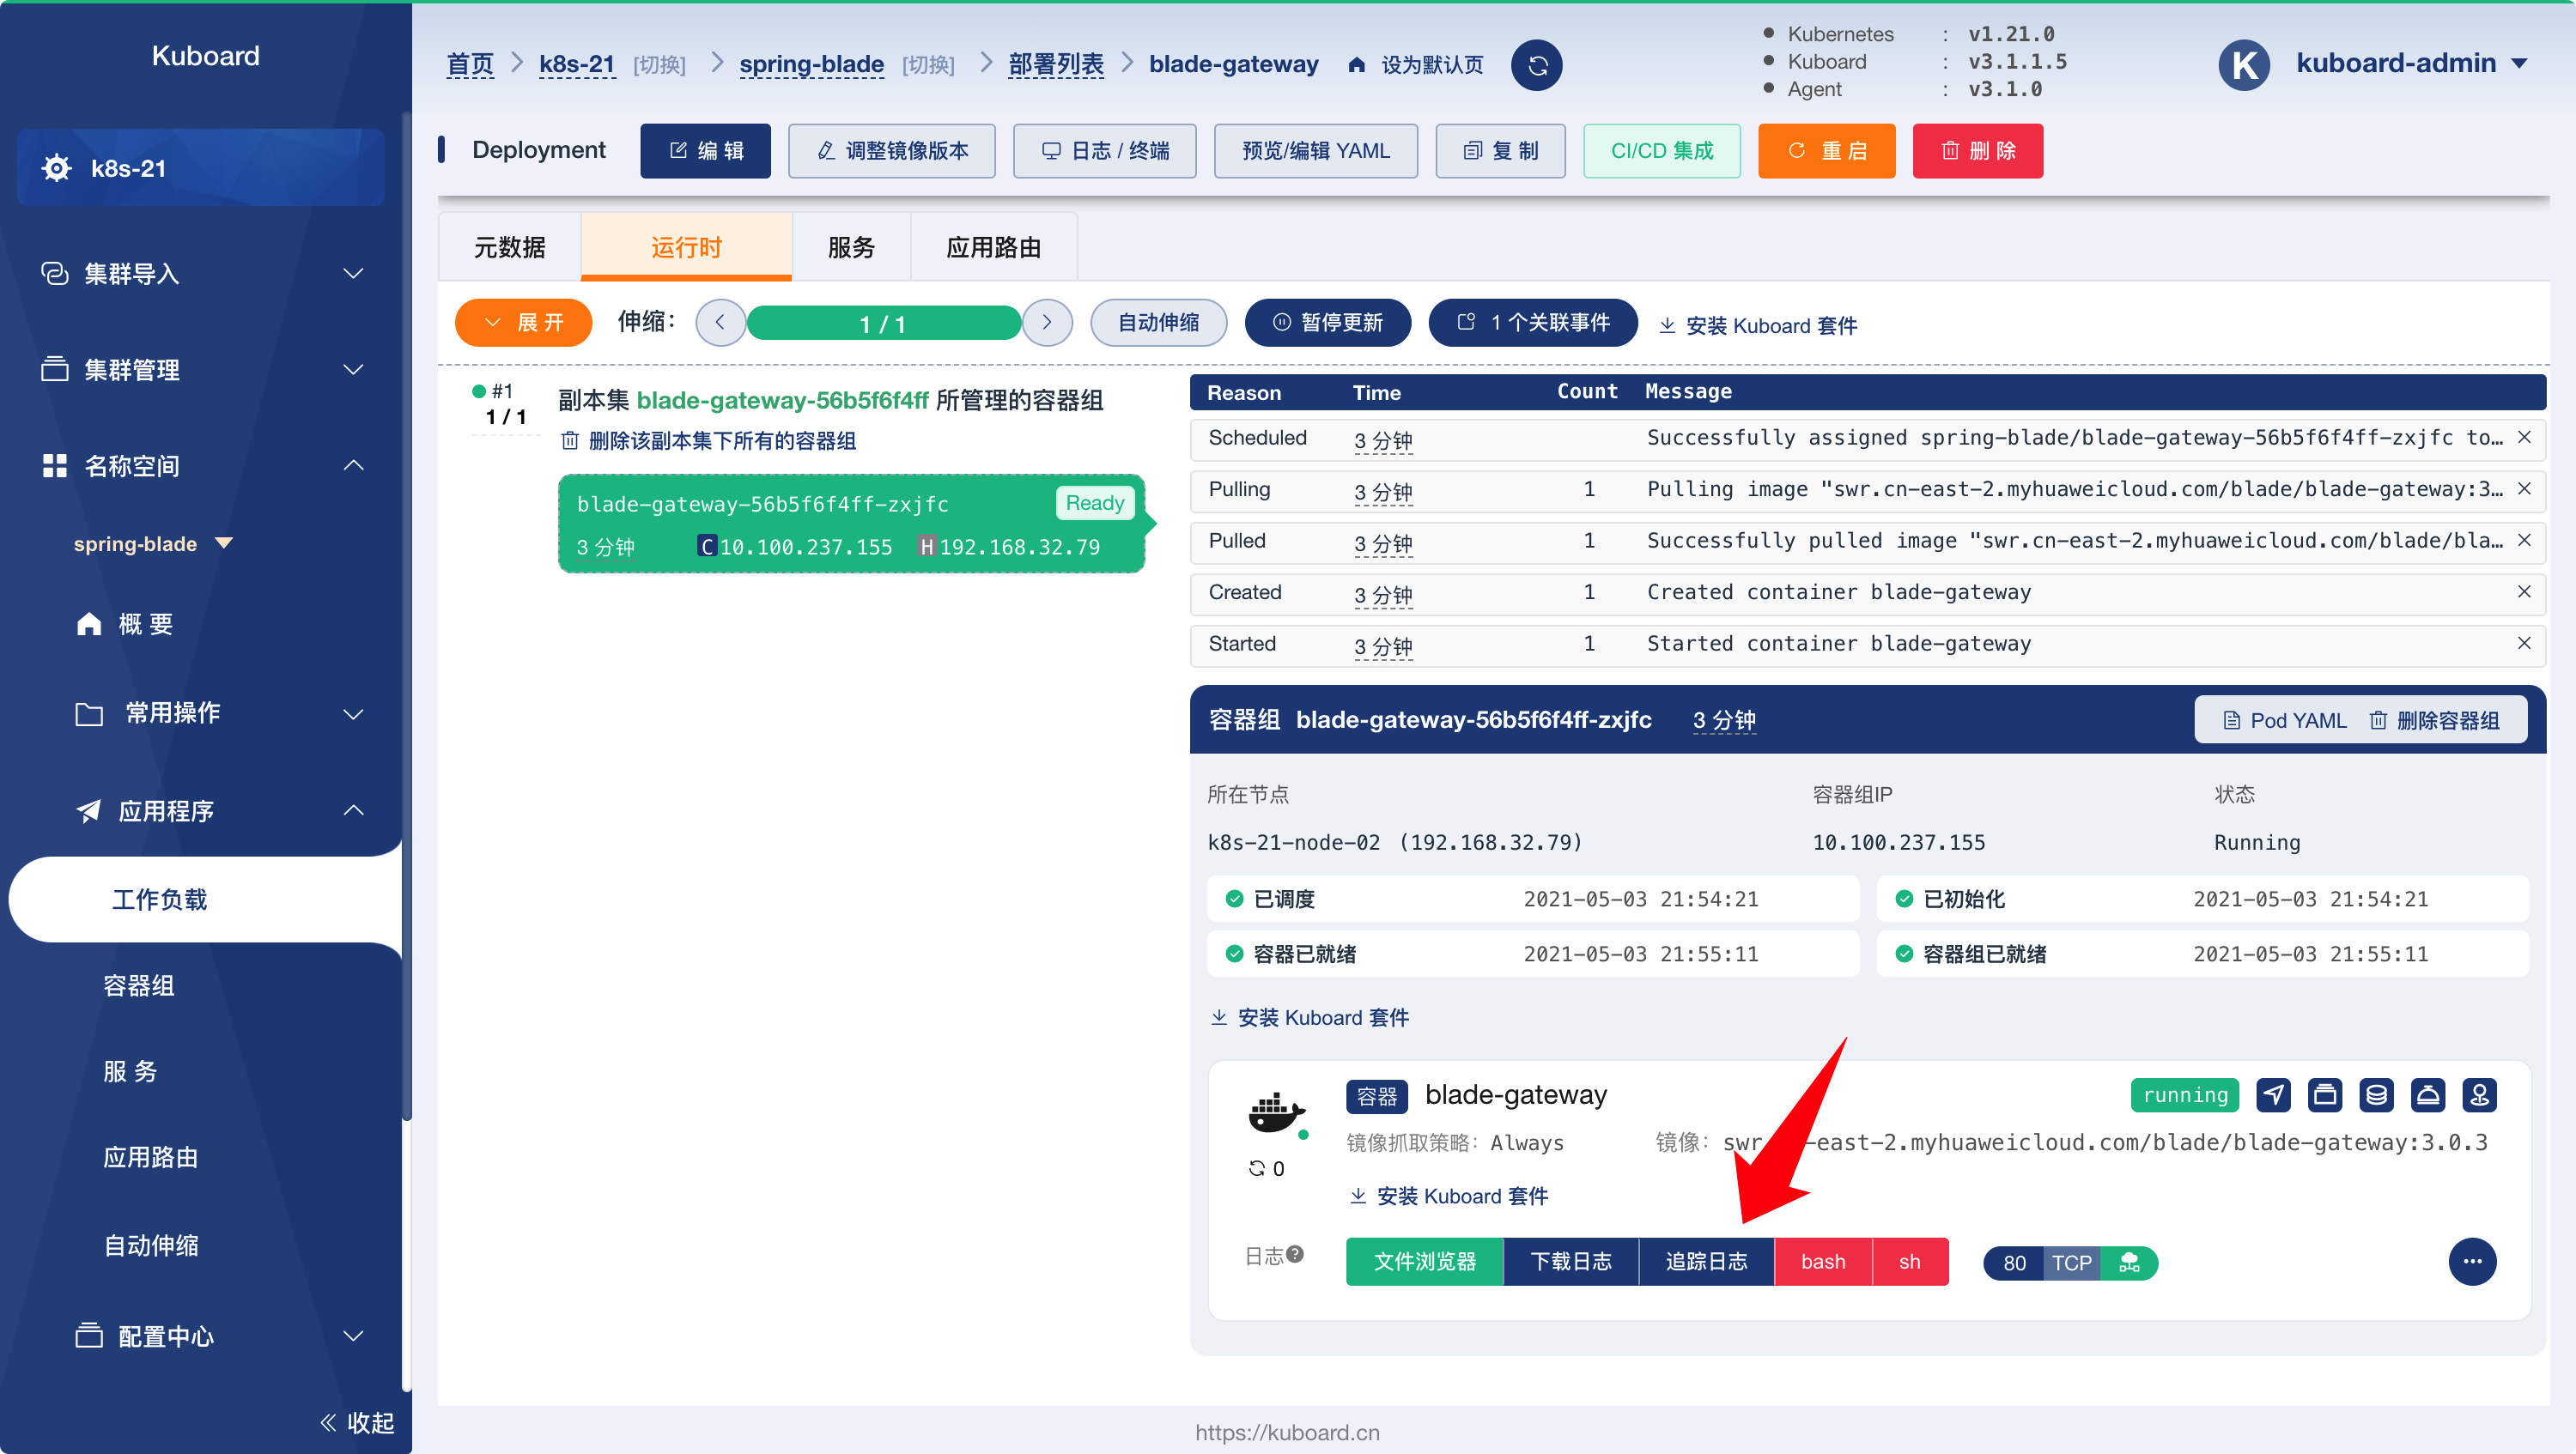Collapse the 应用程序 sidebar section
The image size is (2576, 1454).
(x=218, y=809)
